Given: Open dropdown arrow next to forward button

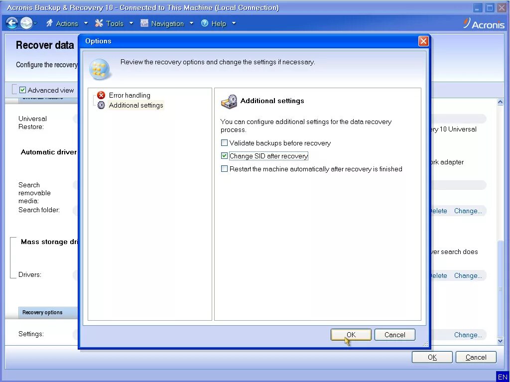Looking at the screenshot, I should 35,23.
